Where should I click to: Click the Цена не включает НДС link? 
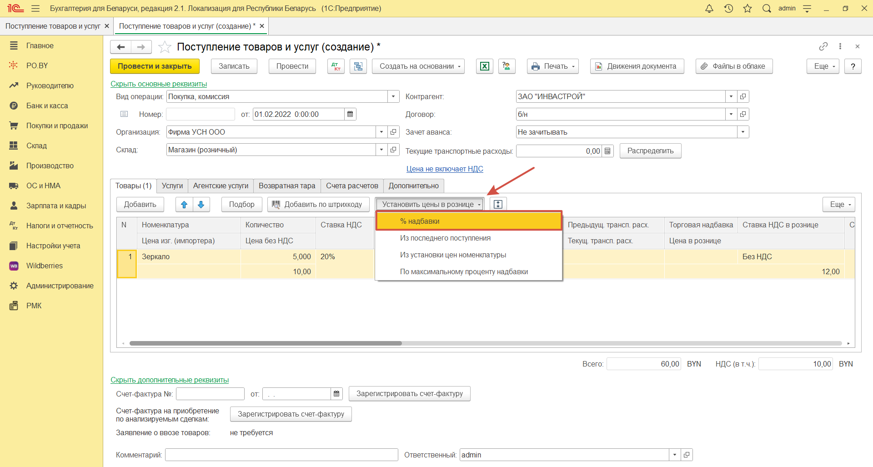(444, 169)
